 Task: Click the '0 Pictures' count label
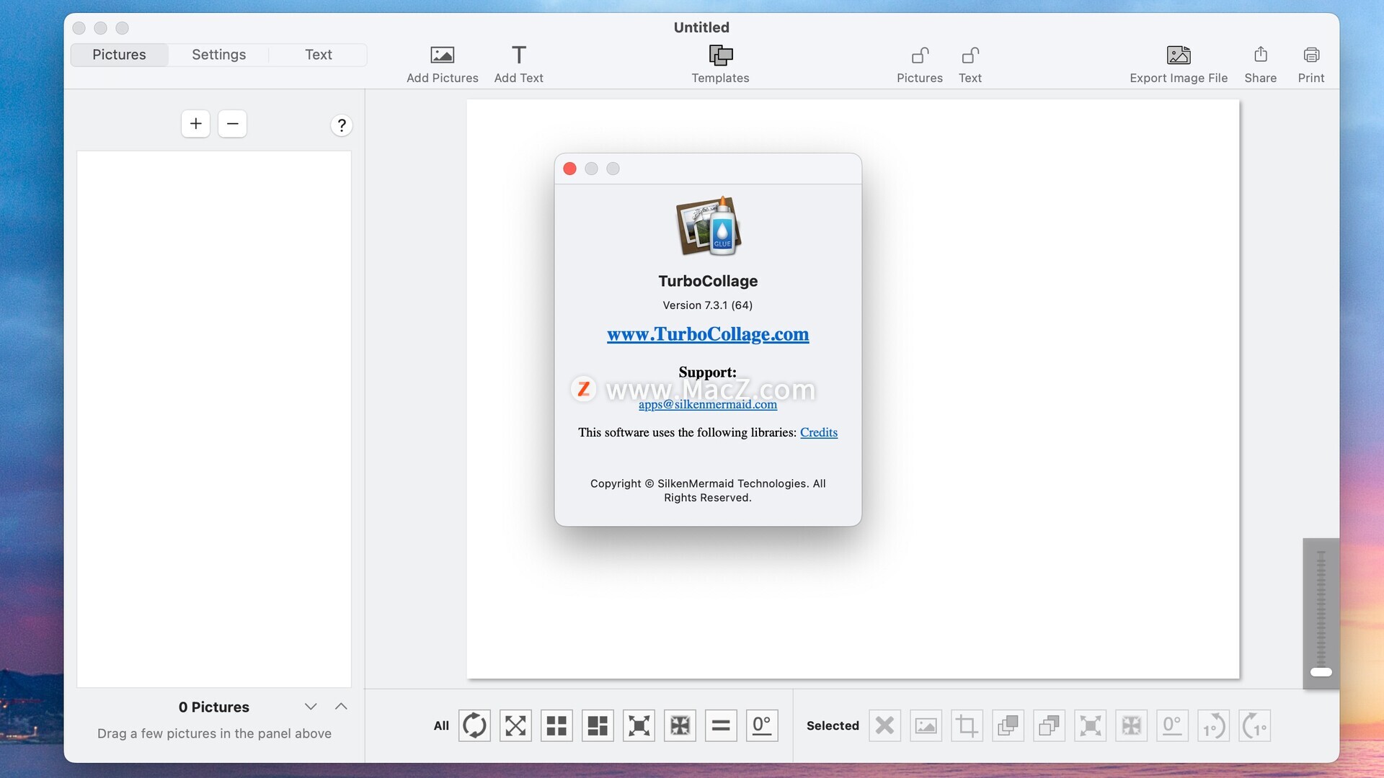214,707
